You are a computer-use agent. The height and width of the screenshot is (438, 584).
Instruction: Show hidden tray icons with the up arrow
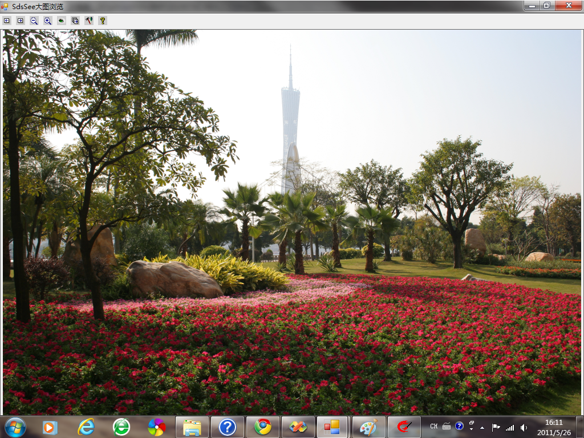click(482, 428)
